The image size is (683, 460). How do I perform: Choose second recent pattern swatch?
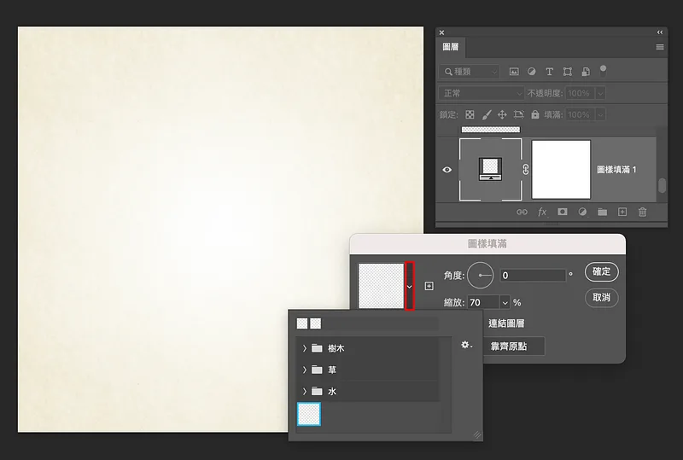[316, 323]
